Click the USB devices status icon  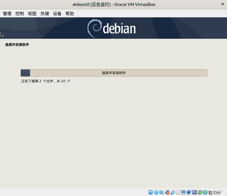point(172,192)
